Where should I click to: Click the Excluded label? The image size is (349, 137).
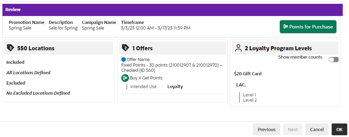pos(16,83)
